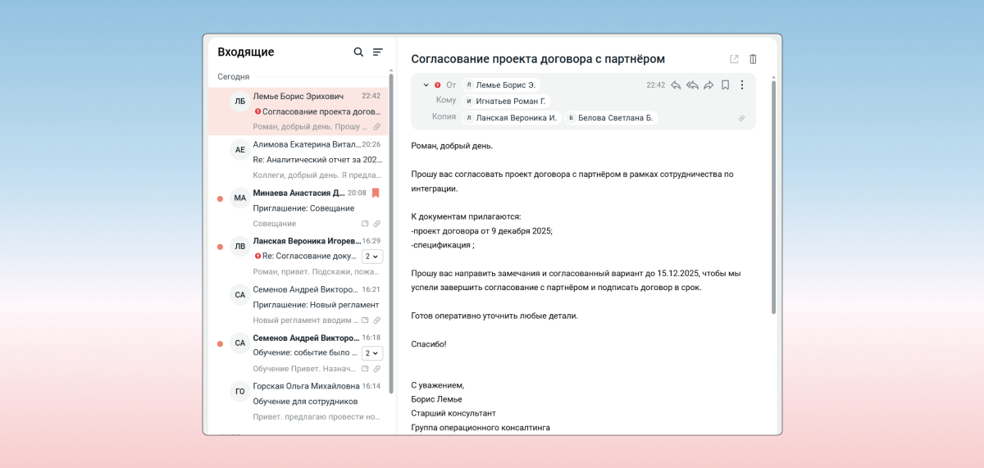Image resolution: width=984 pixels, height=468 pixels.
Task: Click the Reply All double-arrow icon
Action: (x=692, y=85)
